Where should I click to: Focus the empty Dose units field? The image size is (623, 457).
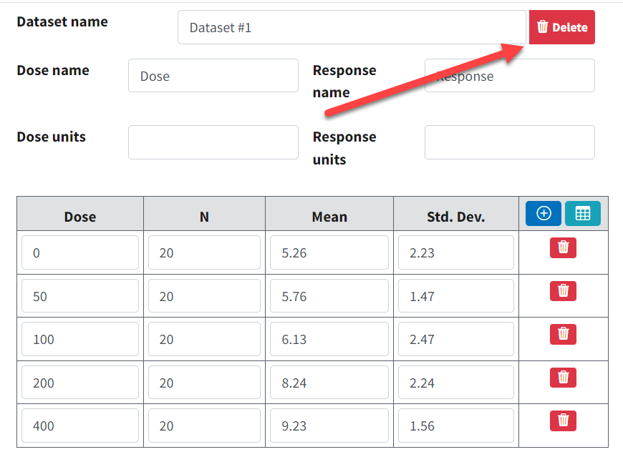(213, 142)
